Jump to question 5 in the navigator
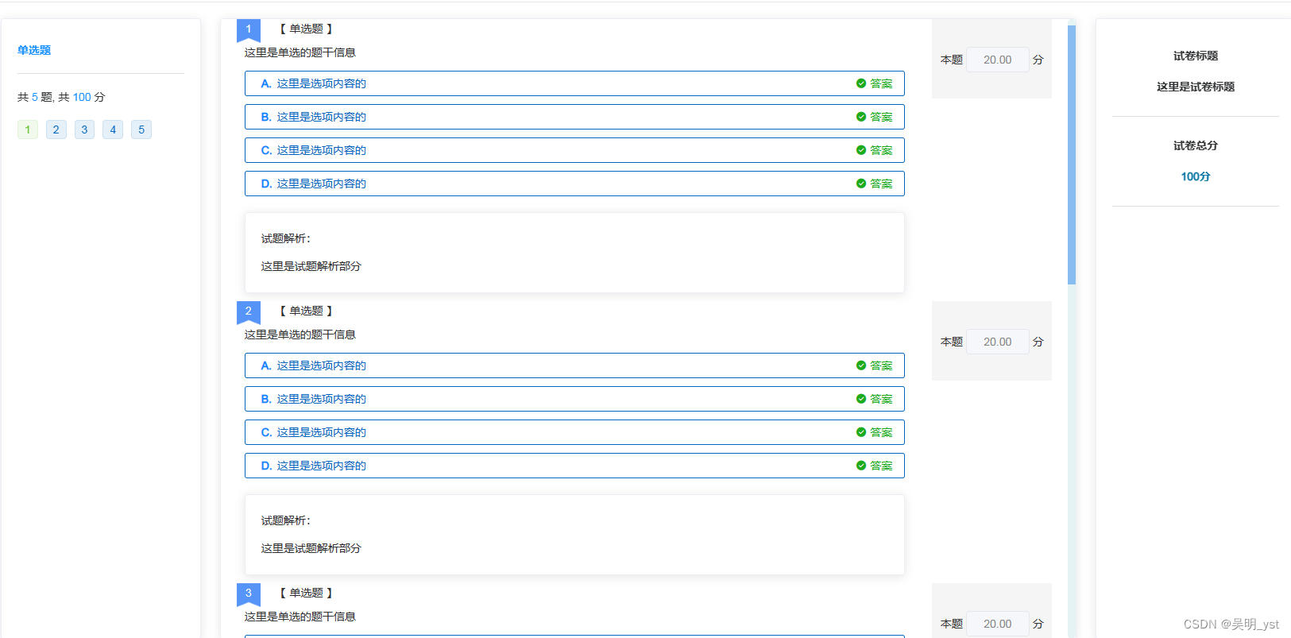 [141, 130]
